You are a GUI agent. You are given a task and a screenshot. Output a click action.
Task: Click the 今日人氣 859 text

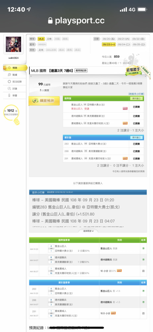click(111, 57)
